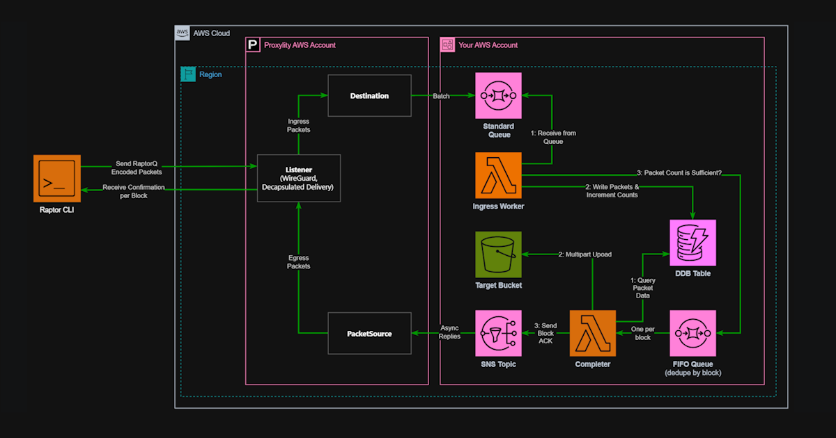This screenshot has height=438, width=836.
Task: Click the AWS Cloud logo icon
Action: (x=183, y=33)
